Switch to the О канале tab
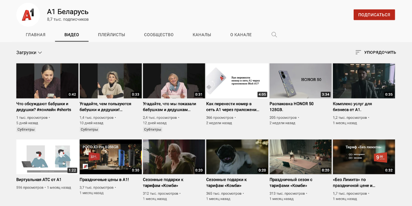Screen dimensions: 412x206 coord(241,35)
